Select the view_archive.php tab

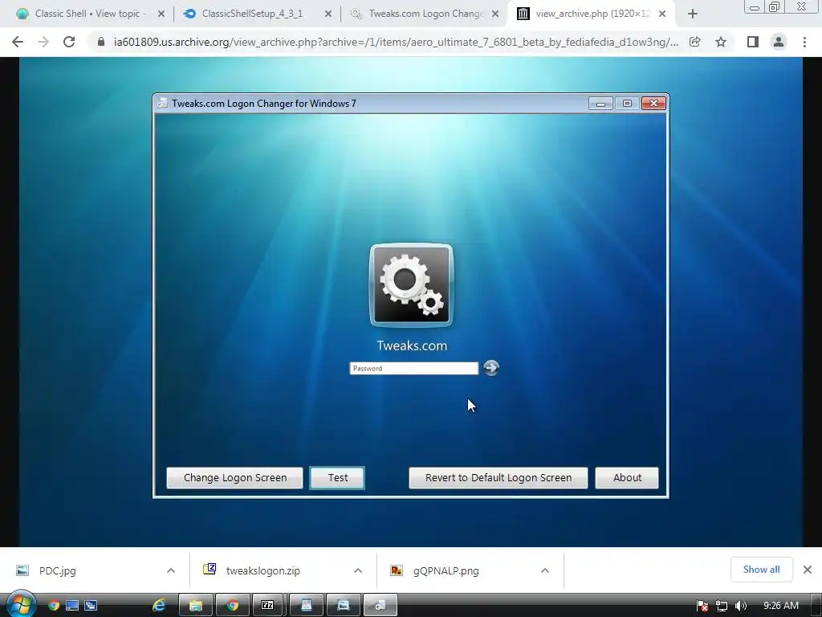[x=592, y=14]
